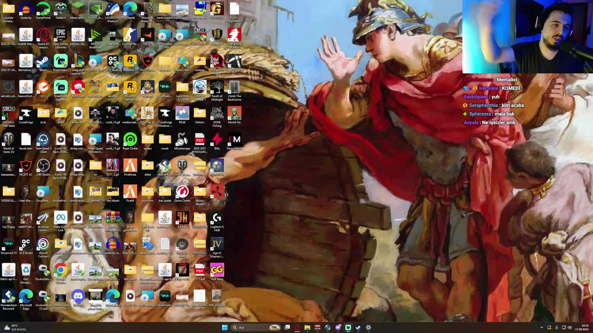
Task: Launch Razer Cortex from the desktop
Action: pos(130,142)
